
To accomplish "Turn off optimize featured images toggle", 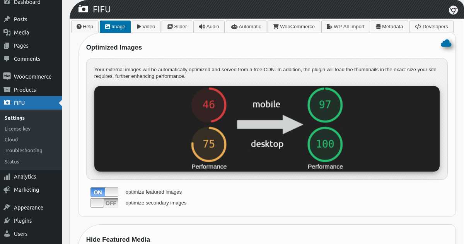I will [104, 192].
